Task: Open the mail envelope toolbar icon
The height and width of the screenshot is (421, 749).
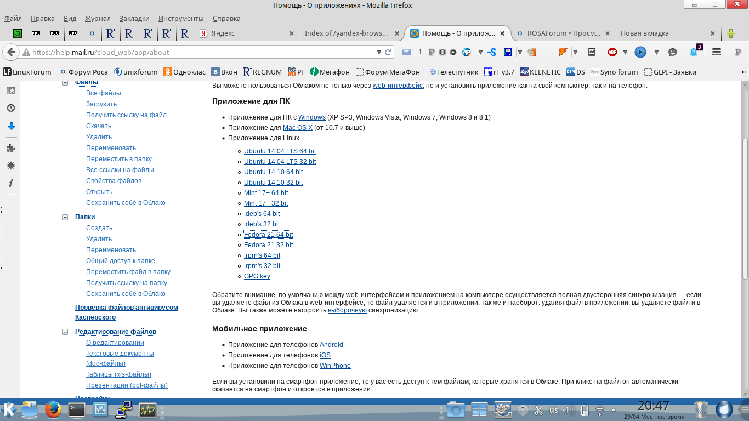Action: [406, 53]
